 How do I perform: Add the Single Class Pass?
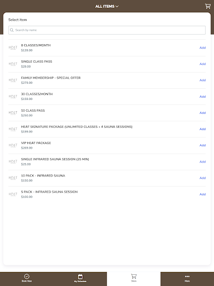click(x=202, y=64)
